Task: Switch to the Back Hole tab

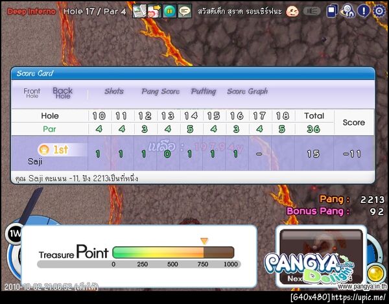Action: 62,93
